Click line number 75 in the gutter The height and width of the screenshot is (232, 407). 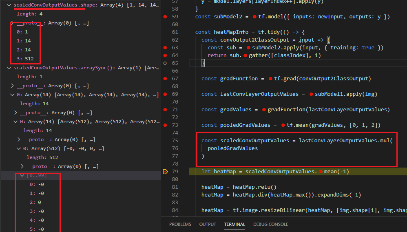point(175,141)
